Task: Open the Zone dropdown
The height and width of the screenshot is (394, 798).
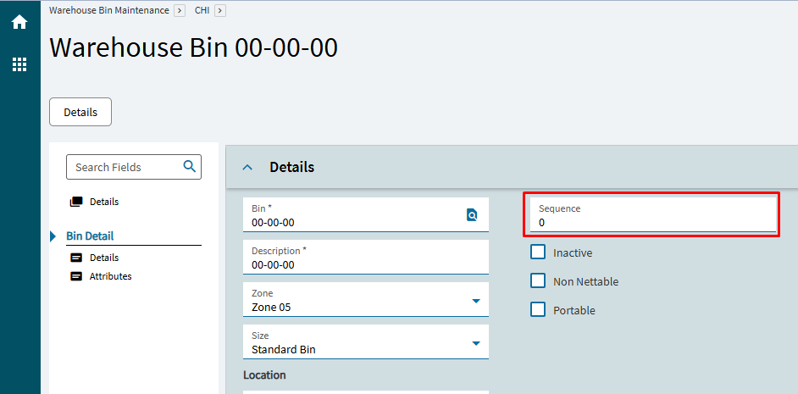Action: pos(475,301)
